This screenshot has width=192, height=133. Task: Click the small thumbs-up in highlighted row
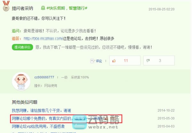click(106, 119)
